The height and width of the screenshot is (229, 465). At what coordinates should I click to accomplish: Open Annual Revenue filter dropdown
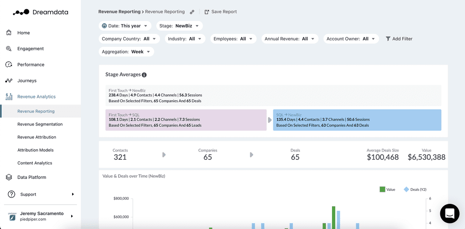[x=290, y=39]
